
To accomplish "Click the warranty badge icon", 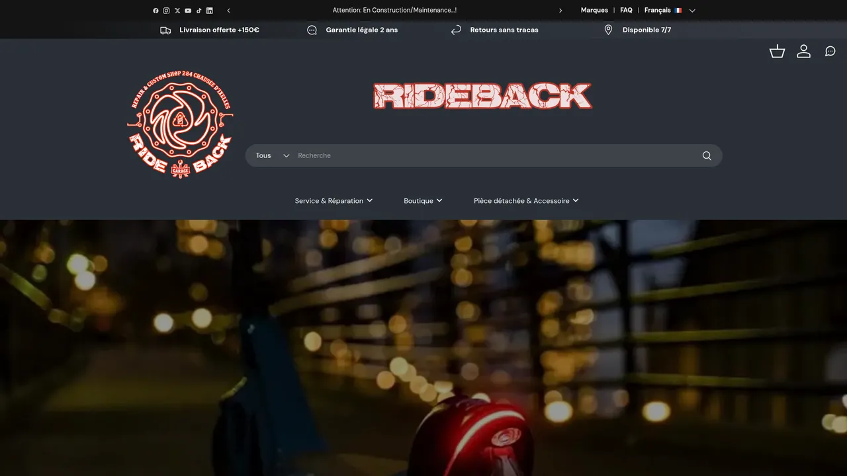I will (312, 30).
